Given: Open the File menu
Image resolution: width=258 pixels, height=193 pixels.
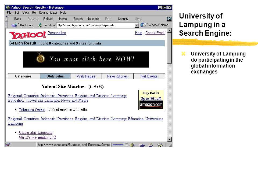Looking at the screenshot, I should pos(9,13).
